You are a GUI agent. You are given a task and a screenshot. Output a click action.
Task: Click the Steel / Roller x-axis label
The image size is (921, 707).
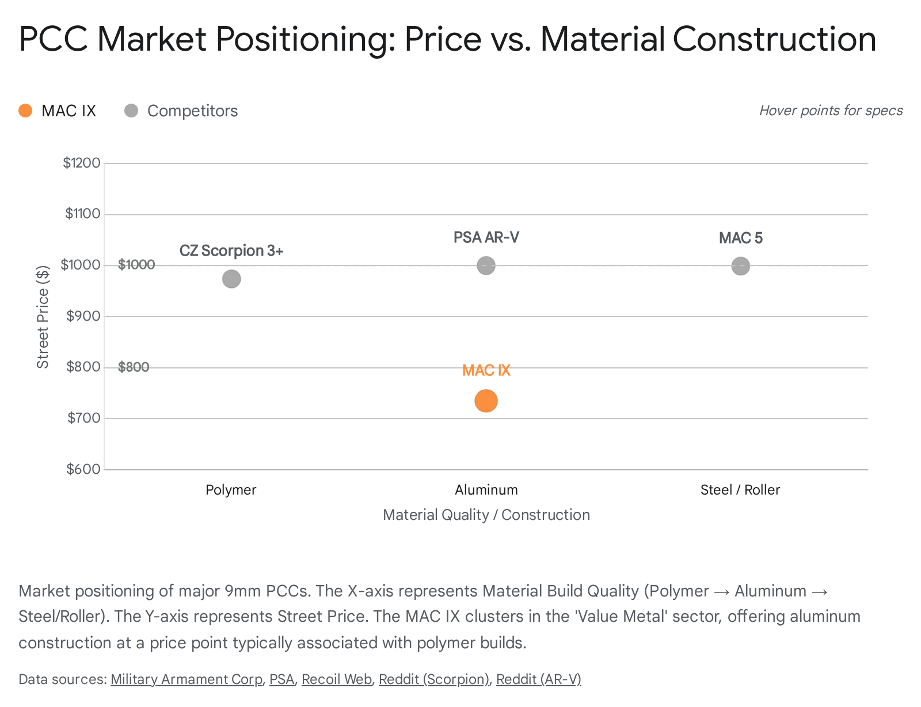tap(740, 490)
